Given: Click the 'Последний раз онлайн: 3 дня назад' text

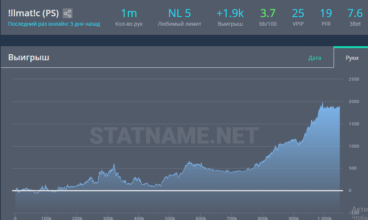Looking at the screenshot, I should tap(54, 24).
